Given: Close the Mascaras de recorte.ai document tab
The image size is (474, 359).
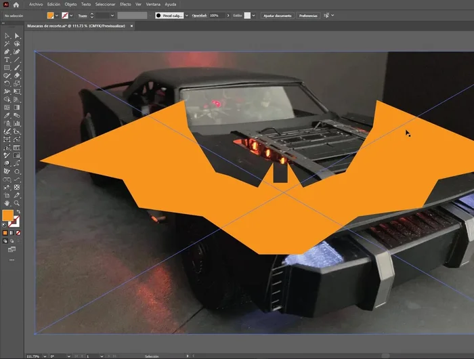Looking at the screenshot, I should coord(131,26).
